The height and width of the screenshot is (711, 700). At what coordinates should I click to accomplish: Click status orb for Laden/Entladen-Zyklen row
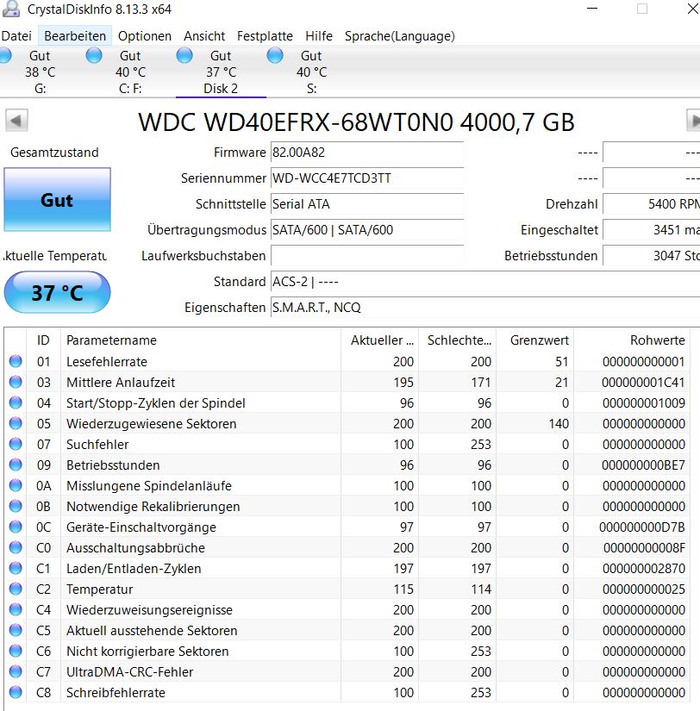(16, 568)
